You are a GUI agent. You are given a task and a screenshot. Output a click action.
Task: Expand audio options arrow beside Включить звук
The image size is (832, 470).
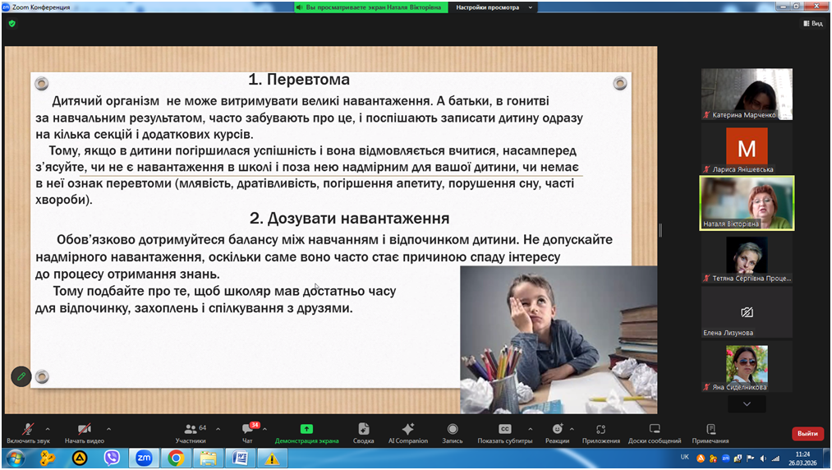[x=48, y=429]
